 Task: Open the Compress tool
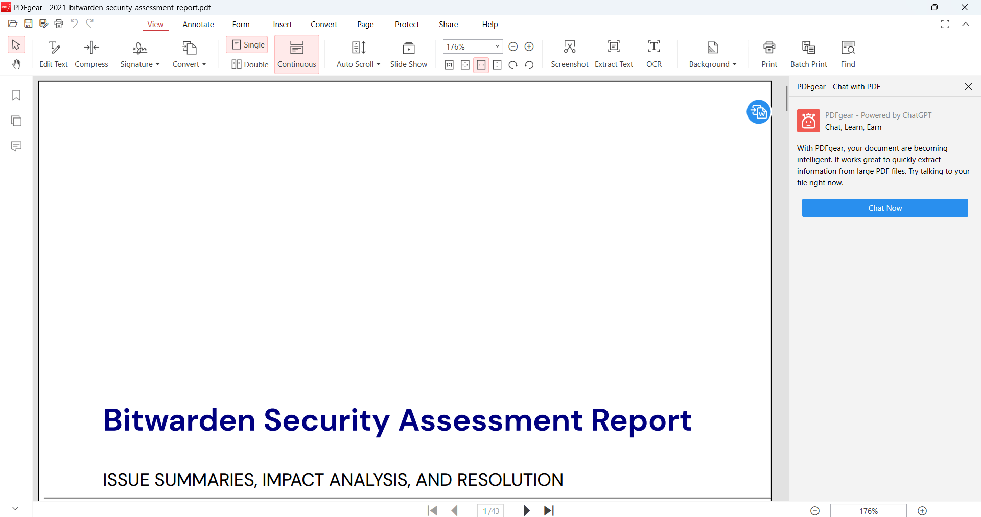(x=91, y=53)
